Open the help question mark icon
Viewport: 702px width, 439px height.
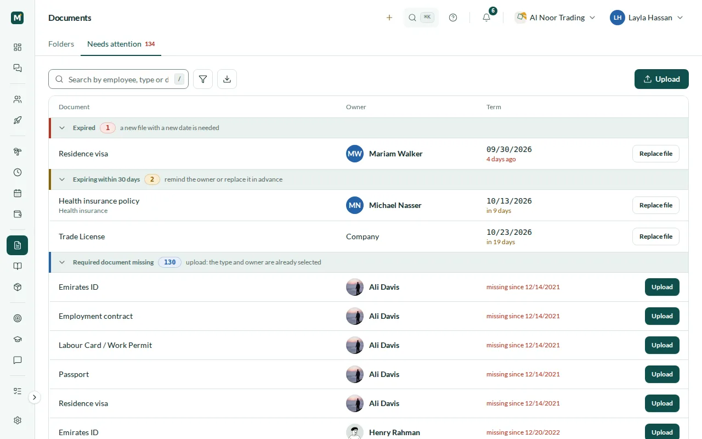453,18
